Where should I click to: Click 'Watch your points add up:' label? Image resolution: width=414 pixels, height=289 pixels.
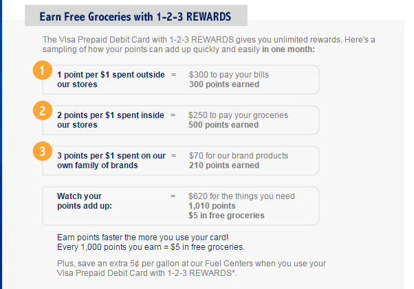(85, 201)
